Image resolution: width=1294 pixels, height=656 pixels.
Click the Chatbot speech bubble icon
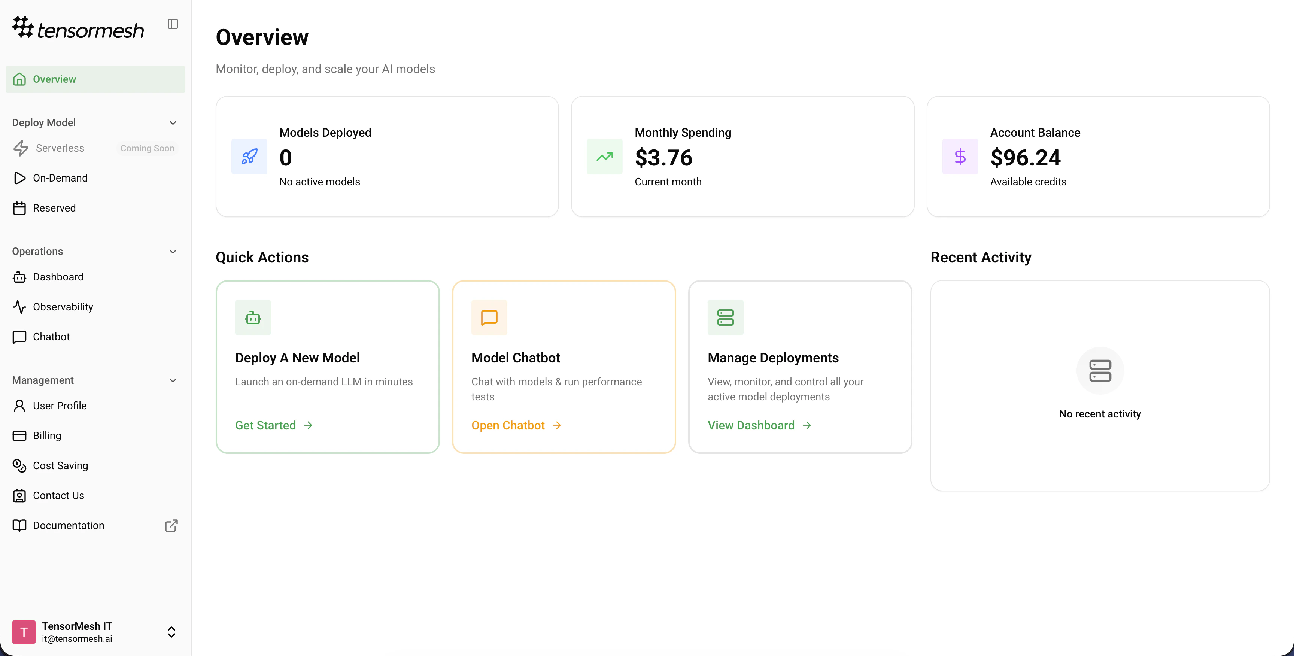point(19,337)
